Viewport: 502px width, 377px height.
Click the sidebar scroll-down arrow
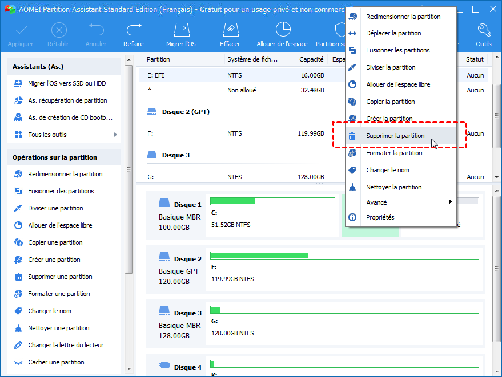(129, 368)
